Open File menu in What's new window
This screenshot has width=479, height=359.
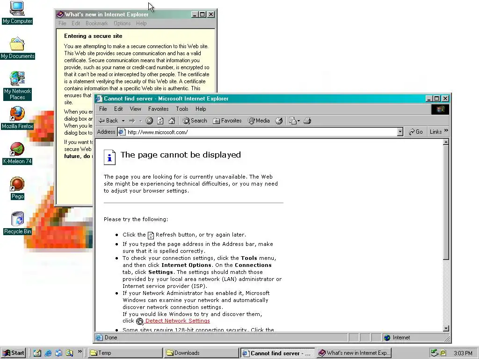point(62,23)
